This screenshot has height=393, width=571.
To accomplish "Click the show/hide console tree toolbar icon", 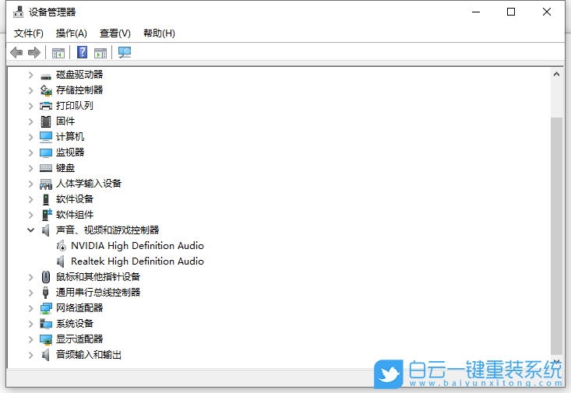I will point(58,53).
